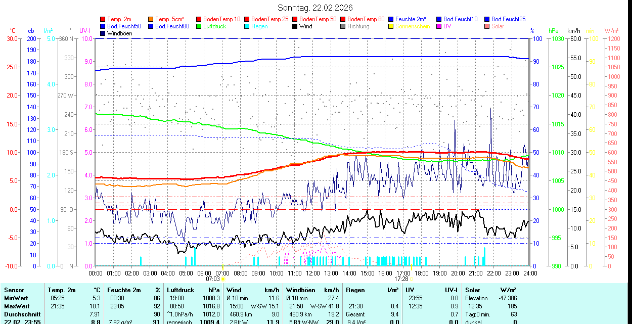Select the red Temp. 2m legend swatch

coord(103,19)
